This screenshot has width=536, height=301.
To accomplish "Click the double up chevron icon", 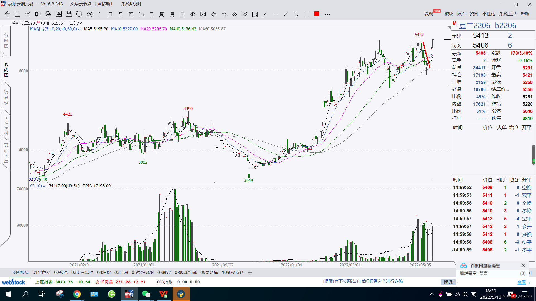I will pos(234,14).
